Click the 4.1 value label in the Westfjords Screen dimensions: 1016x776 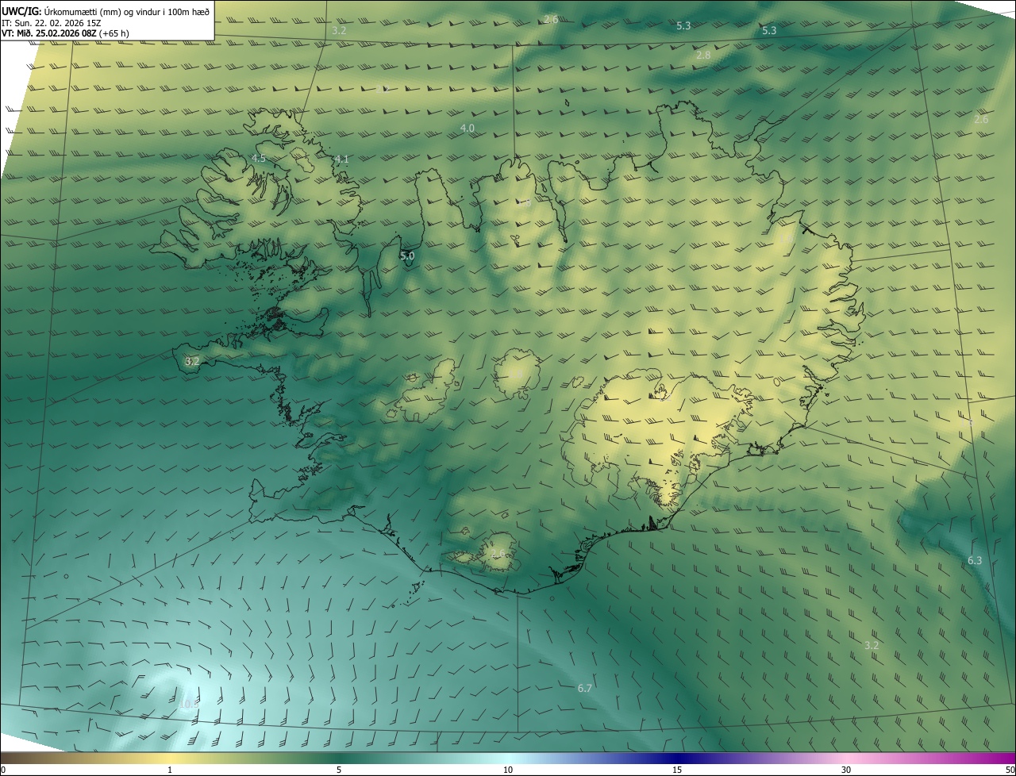(342, 159)
